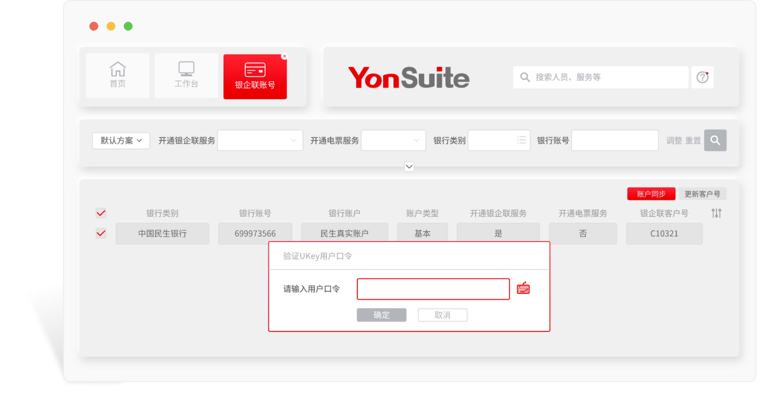
Task: Click 取消 in the UKey password dialog
Action: point(442,315)
